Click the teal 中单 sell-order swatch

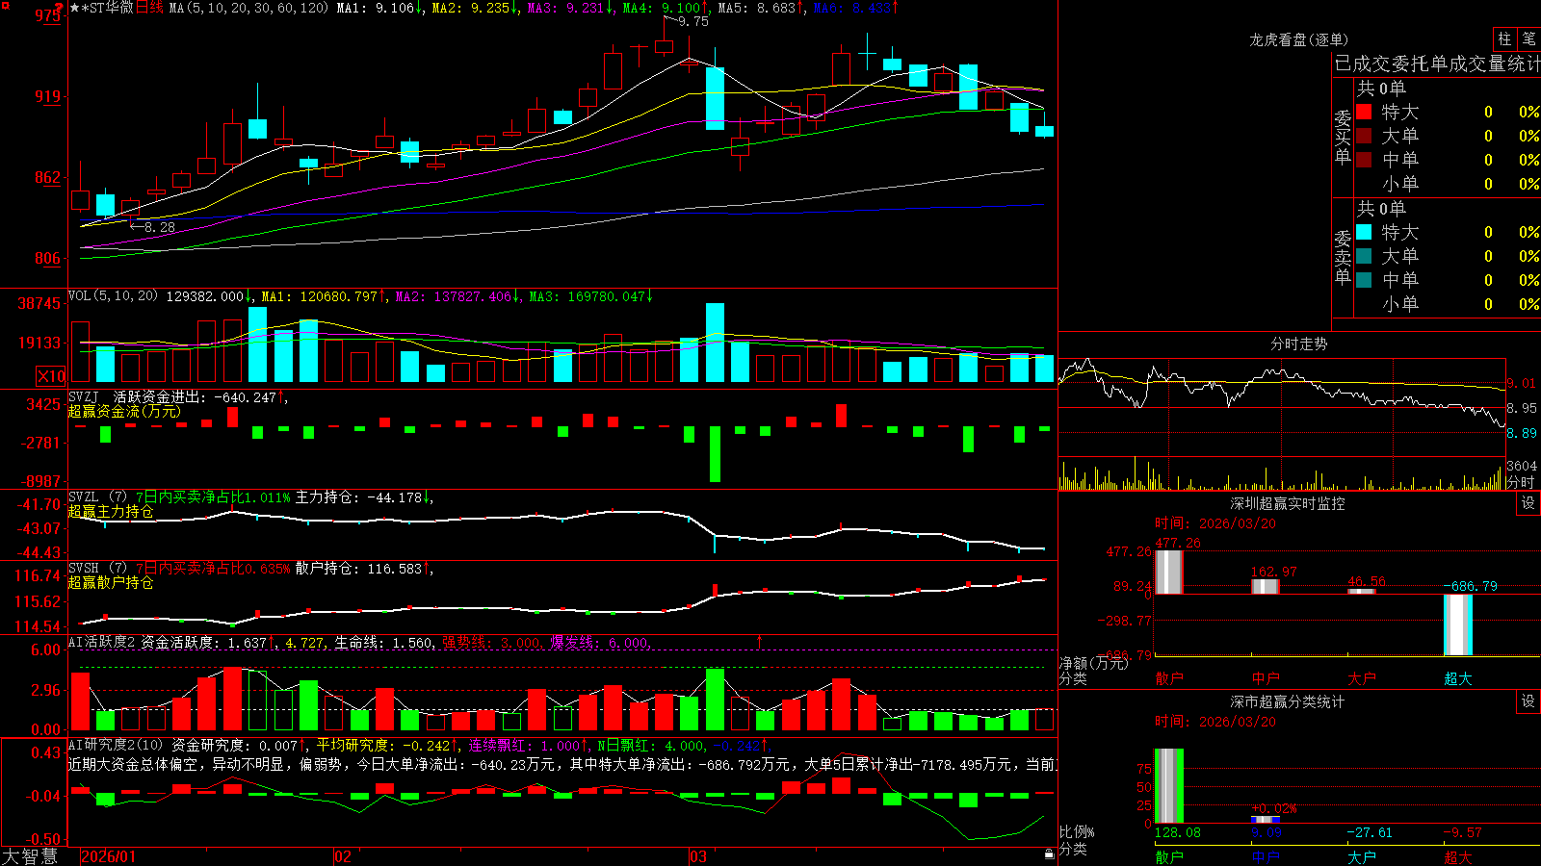tap(1364, 280)
